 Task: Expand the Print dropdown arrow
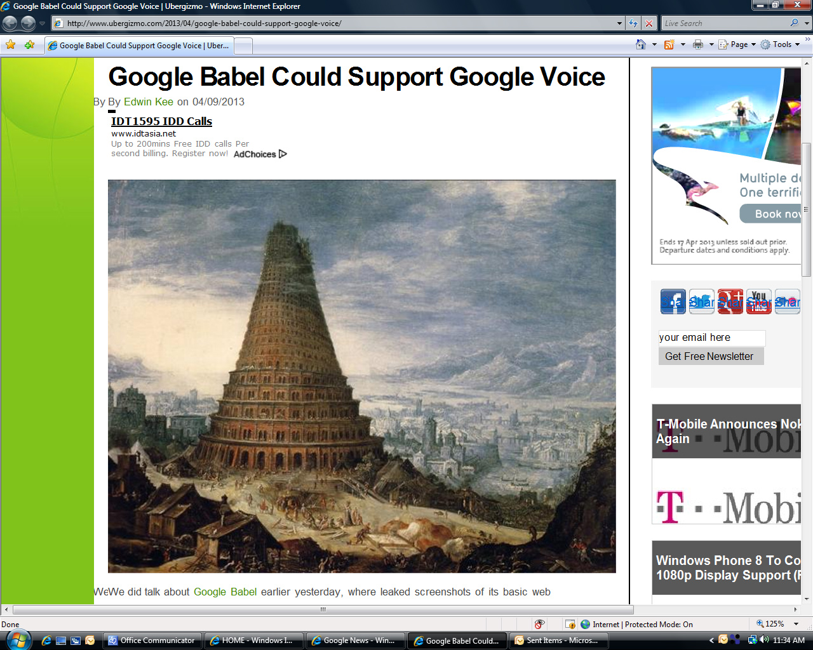pyautogui.click(x=711, y=44)
